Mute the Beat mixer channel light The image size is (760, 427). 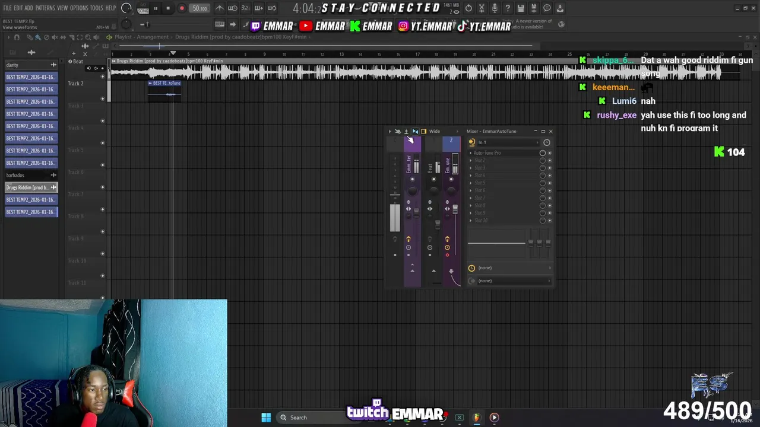pos(433,179)
